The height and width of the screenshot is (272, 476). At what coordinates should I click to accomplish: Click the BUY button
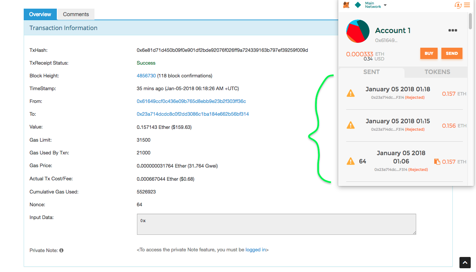429,53
